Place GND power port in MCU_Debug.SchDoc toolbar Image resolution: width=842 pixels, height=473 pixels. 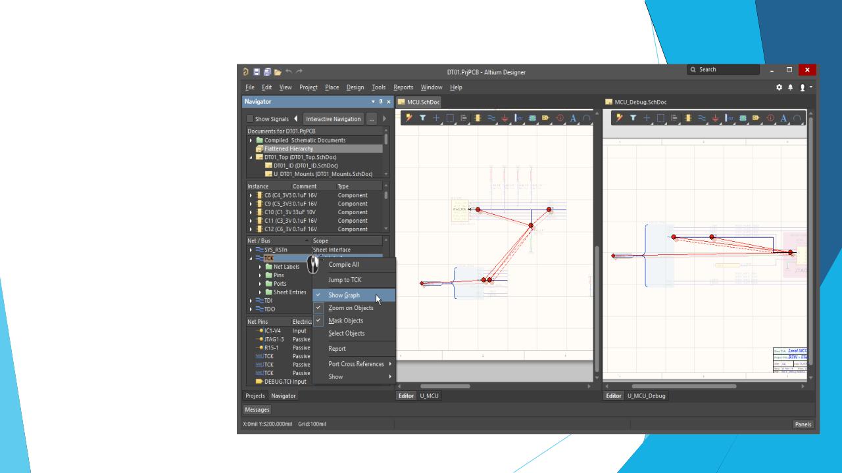click(716, 118)
